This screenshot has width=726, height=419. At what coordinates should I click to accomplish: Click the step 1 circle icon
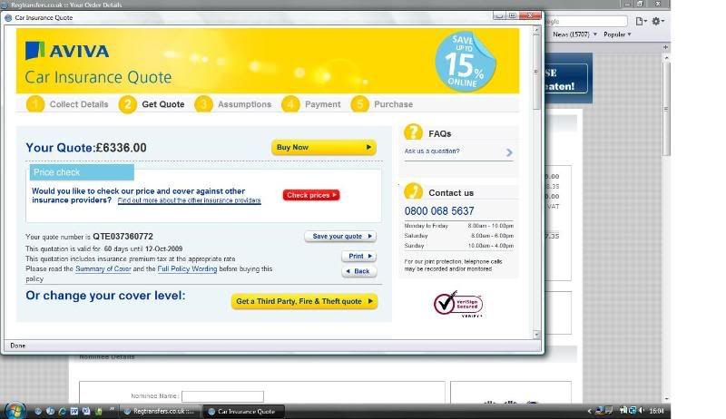tap(35, 104)
